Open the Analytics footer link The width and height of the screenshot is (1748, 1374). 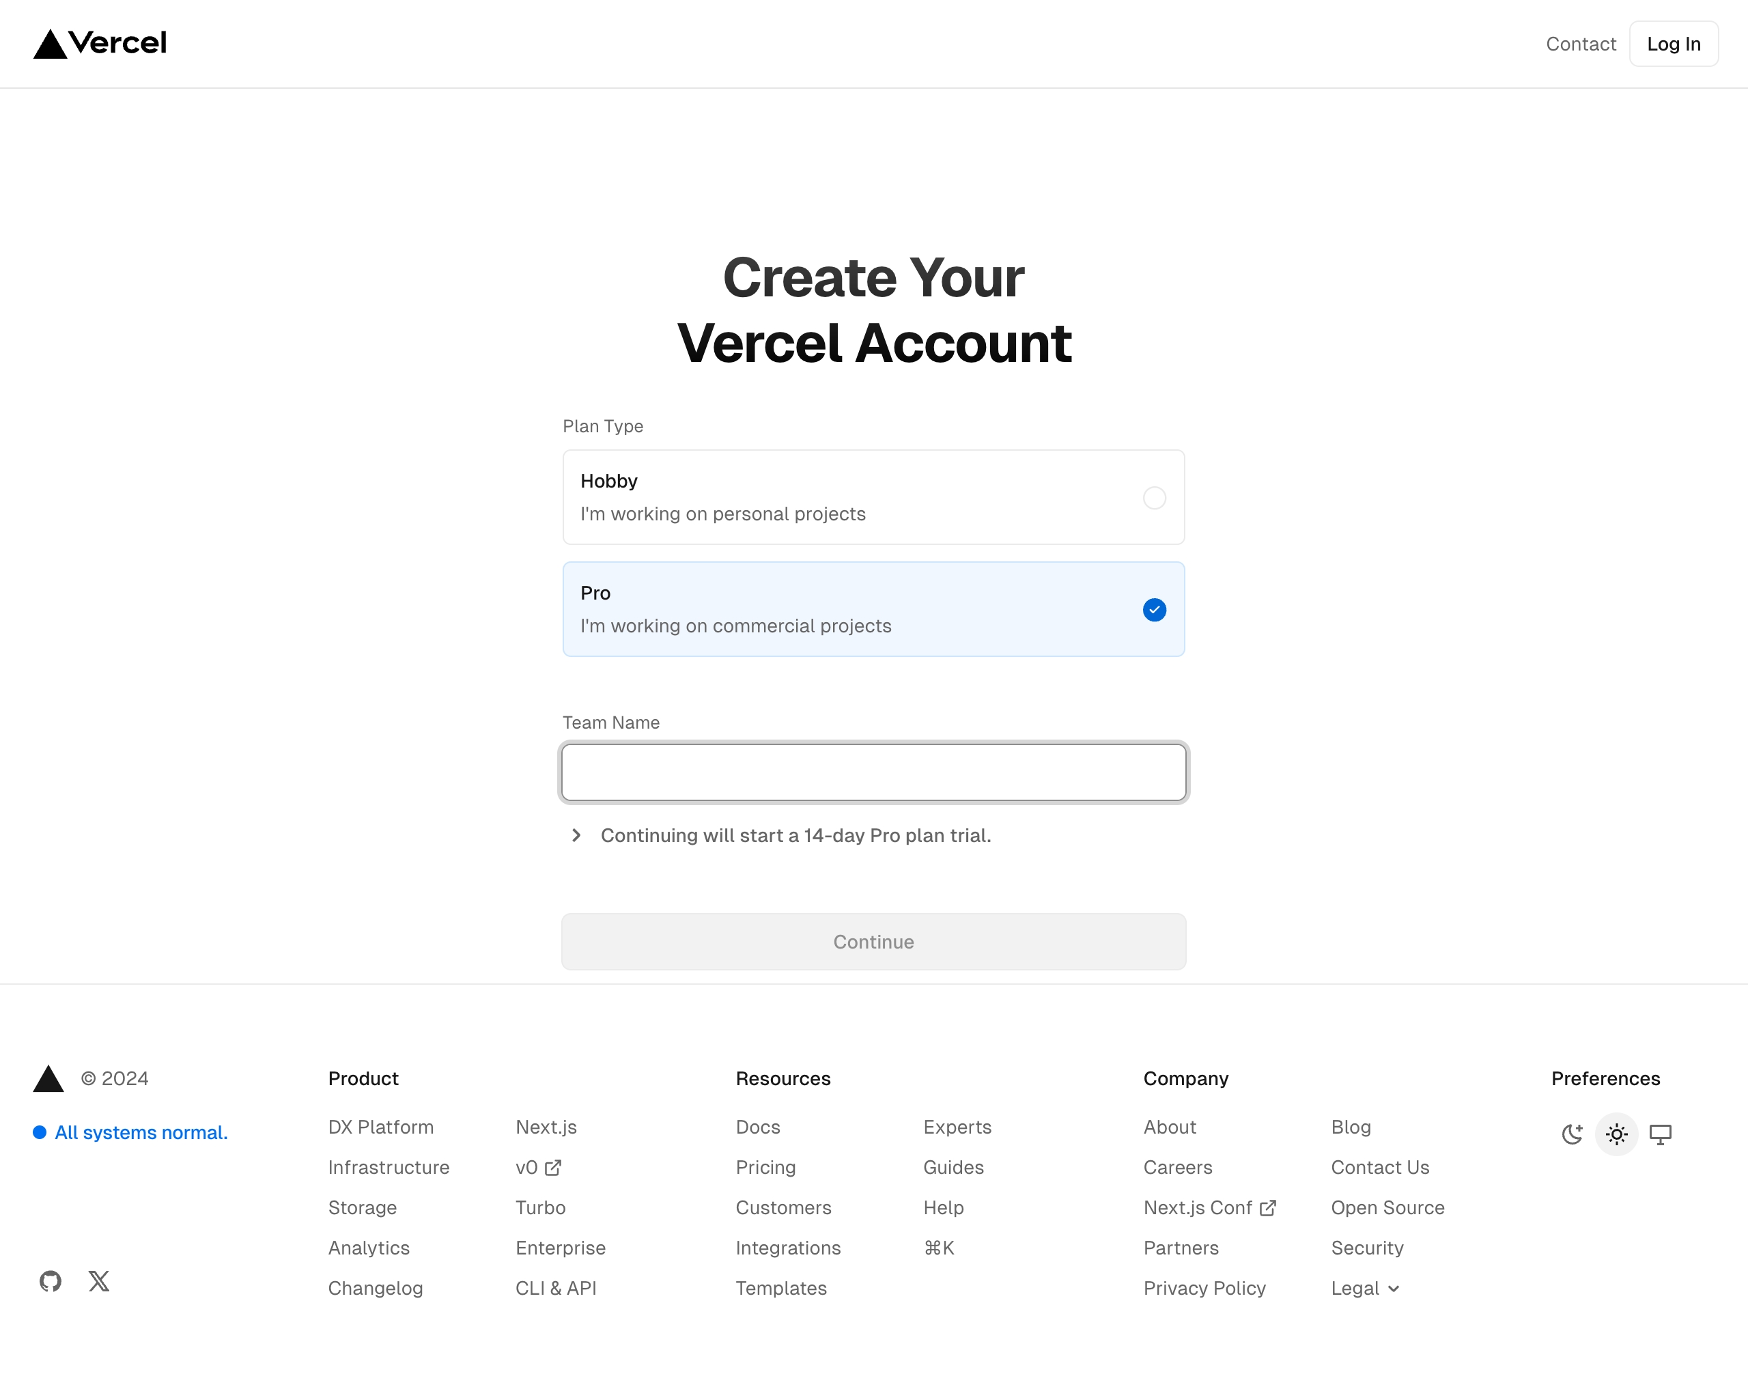[369, 1248]
